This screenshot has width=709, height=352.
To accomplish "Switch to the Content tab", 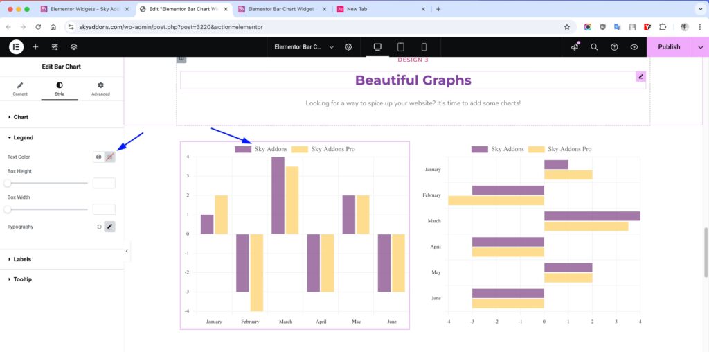I will point(20,89).
